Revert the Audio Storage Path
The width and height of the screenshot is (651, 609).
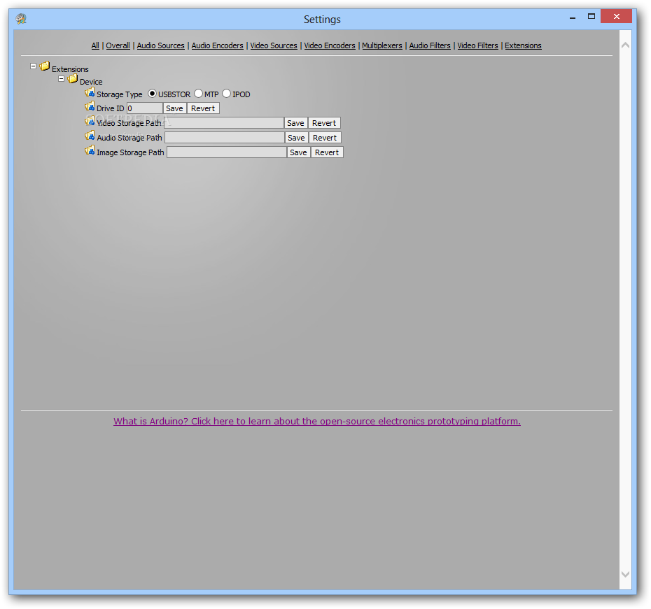click(x=325, y=138)
